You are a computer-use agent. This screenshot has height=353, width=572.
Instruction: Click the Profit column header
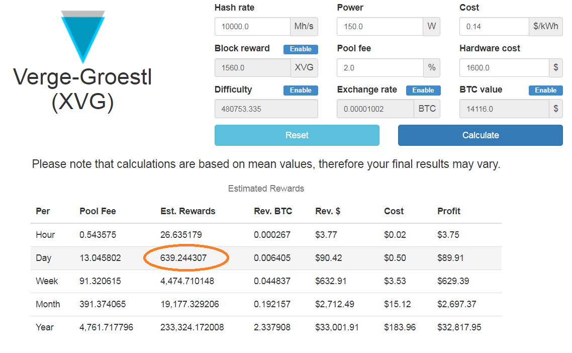point(449,211)
